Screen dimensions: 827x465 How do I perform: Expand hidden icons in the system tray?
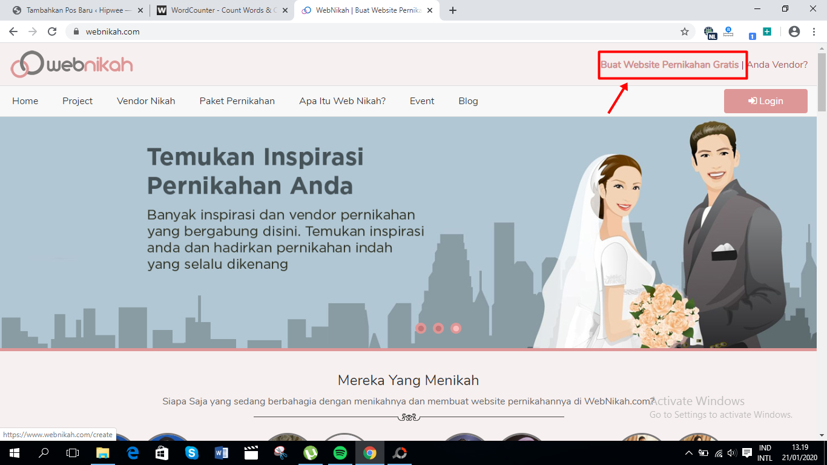pos(689,452)
